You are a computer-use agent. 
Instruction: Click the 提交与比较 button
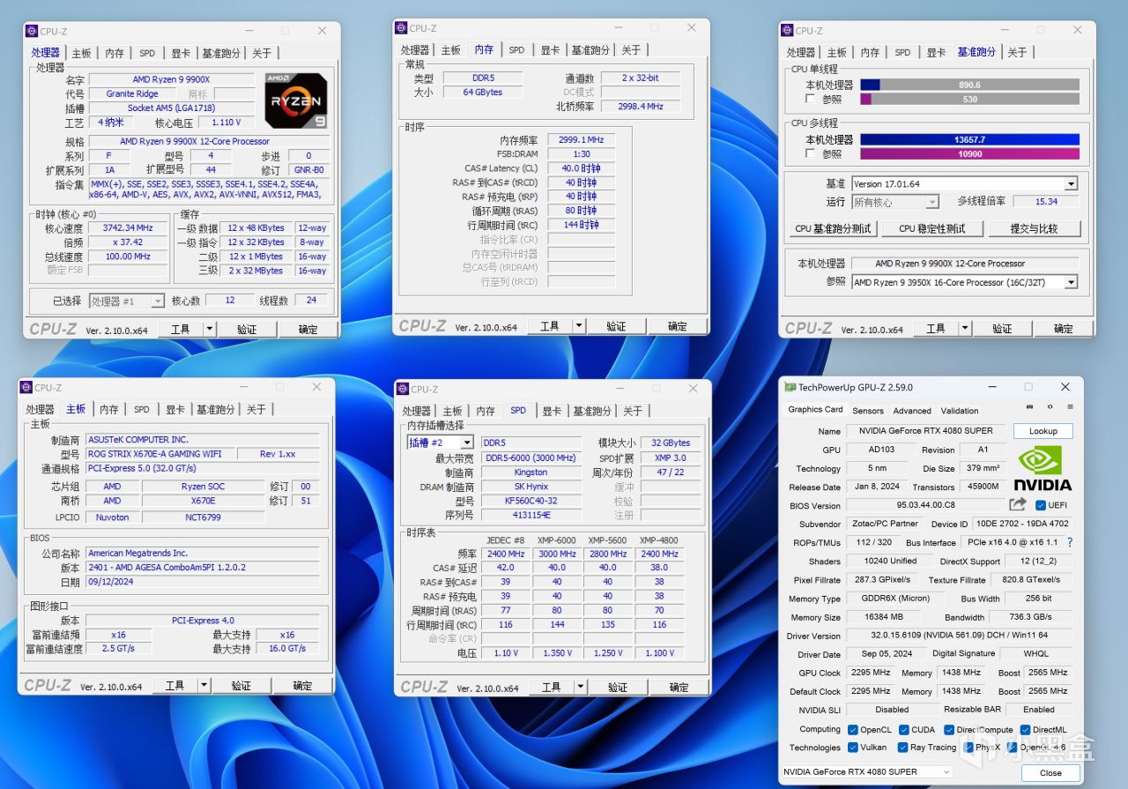tap(1034, 228)
